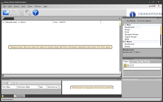Switch to the Bookmarks tab
This screenshot has width=163, height=102.
(7, 96)
